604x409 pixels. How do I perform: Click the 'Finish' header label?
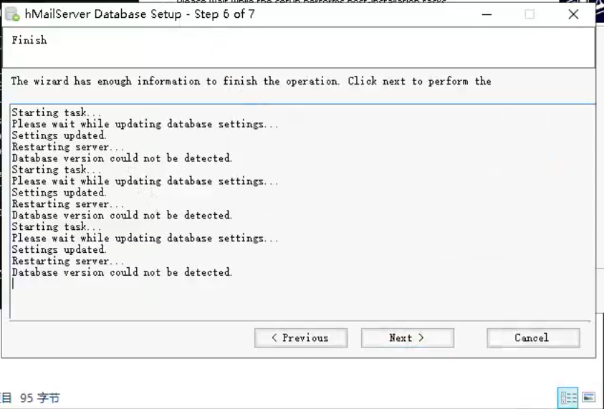[29, 40]
